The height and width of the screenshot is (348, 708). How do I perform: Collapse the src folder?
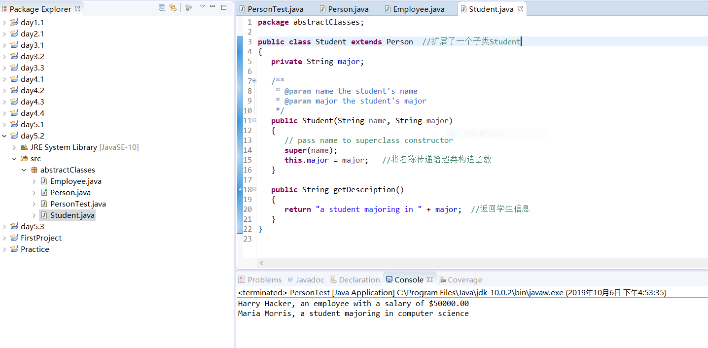(14, 159)
